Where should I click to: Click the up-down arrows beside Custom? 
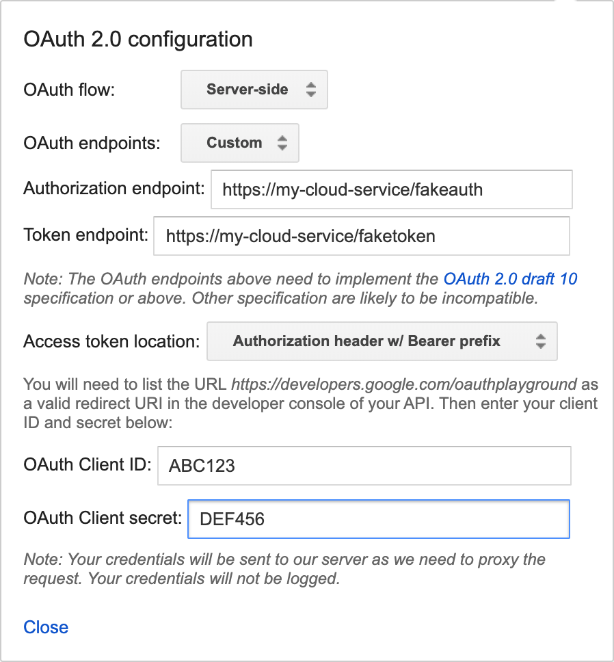pos(282,143)
